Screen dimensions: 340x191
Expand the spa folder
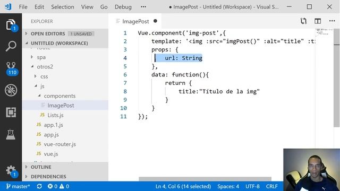coord(65,57)
